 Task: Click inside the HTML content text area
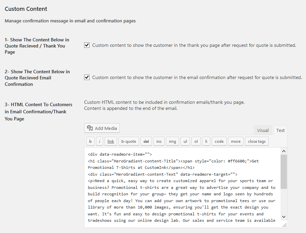(183, 187)
